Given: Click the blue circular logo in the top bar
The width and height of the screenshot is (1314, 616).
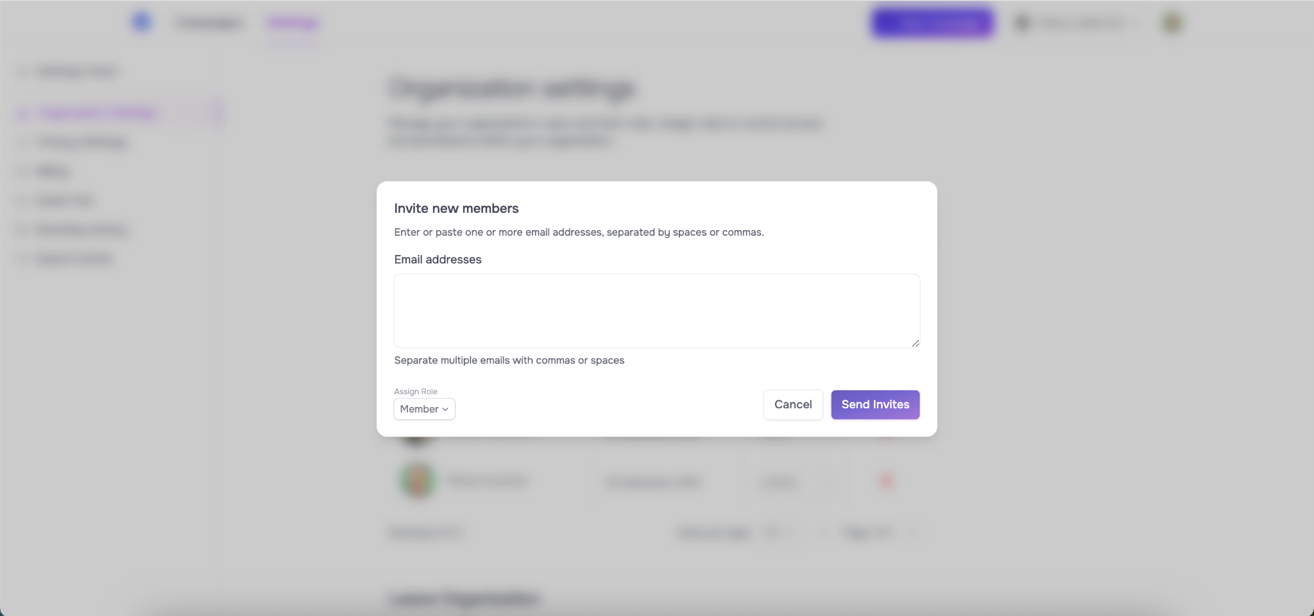Looking at the screenshot, I should point(141,22).
